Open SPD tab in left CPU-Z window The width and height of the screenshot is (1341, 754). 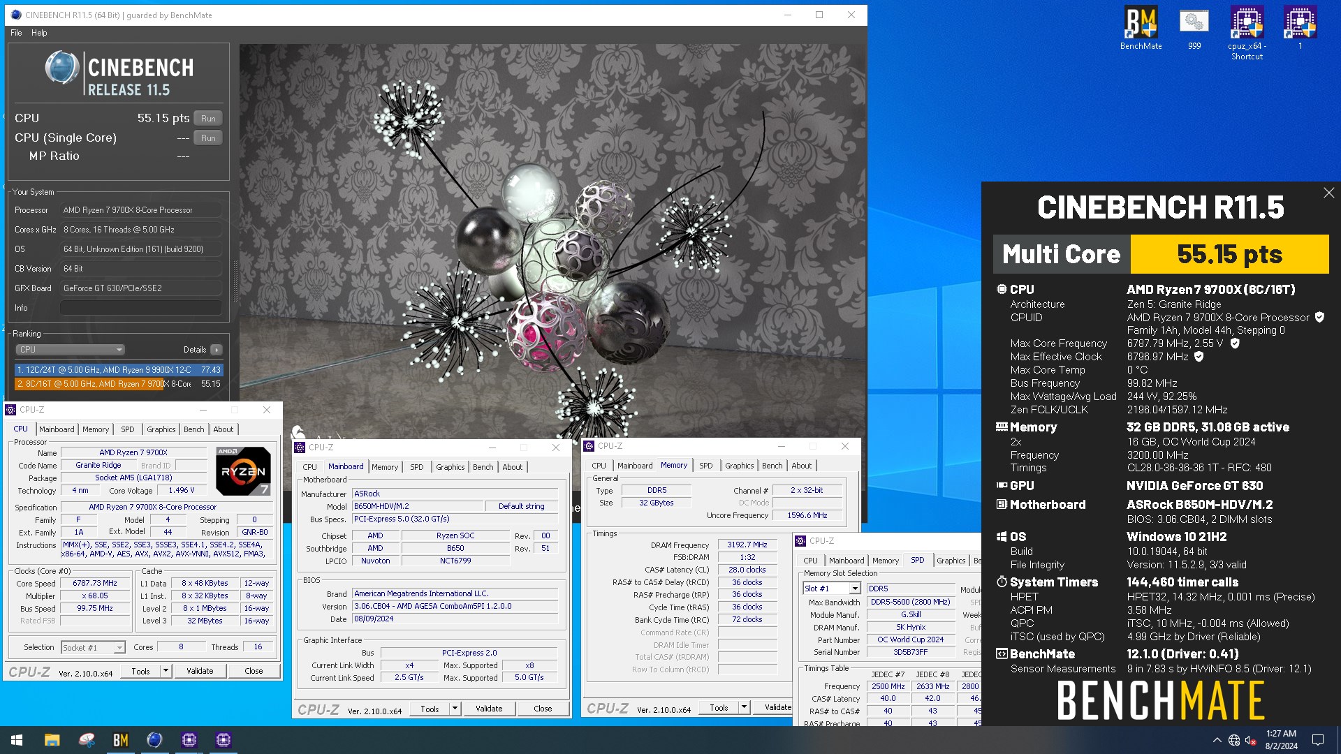[x=128, y=429]
